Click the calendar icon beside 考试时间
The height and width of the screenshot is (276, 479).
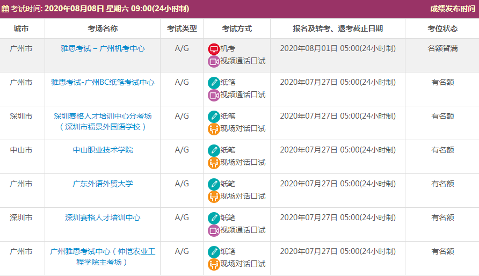[5, 9]
